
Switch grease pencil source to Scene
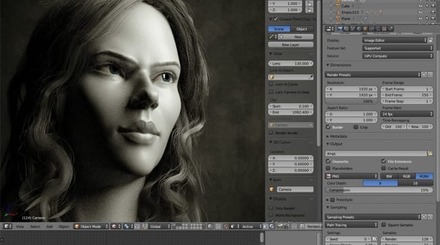pos(279,29)
